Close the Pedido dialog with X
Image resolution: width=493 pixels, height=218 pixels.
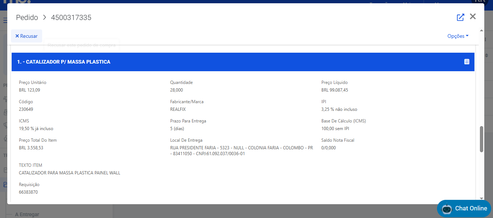473,16
